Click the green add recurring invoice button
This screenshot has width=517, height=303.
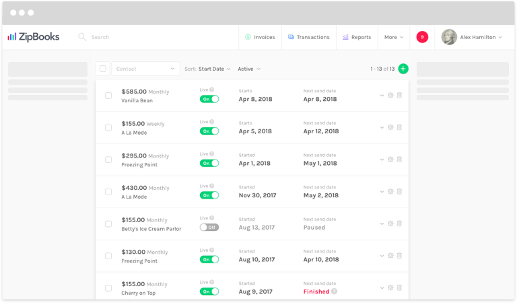tap(403, 69)
